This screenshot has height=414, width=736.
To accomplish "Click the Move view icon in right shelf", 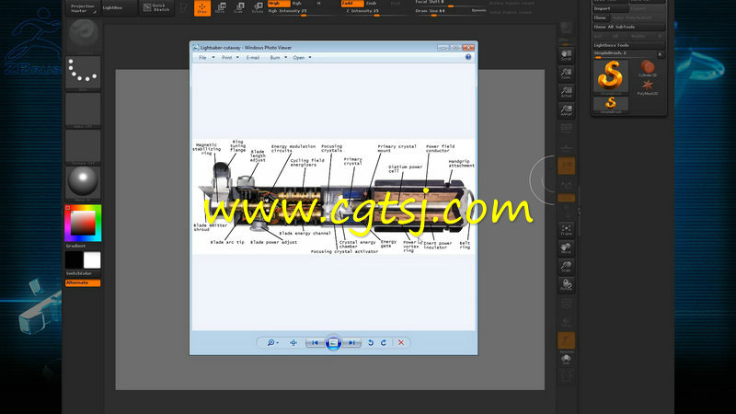I will 566,247.
